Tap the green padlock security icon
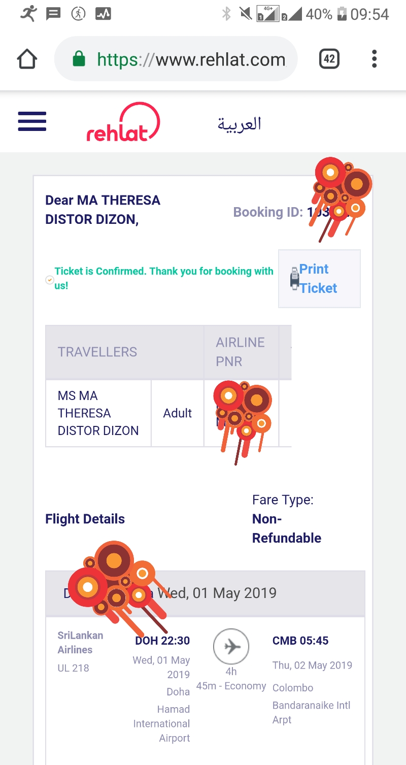The image size is (406, 765). (79, 59)
